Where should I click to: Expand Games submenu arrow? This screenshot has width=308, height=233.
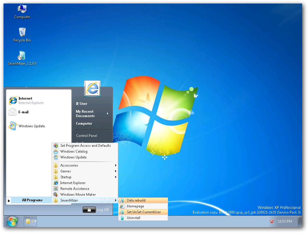click(x=116, y=171)
